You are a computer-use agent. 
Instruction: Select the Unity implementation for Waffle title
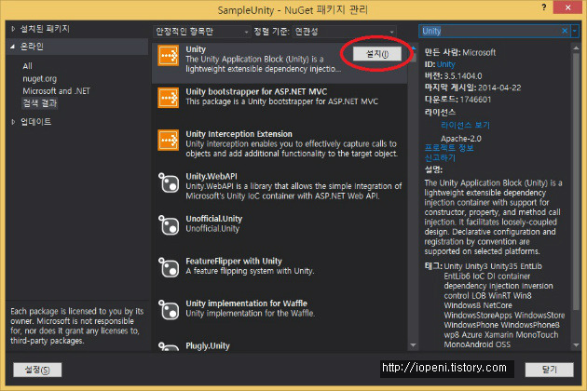pyautogui.click(x=246, y=303)
